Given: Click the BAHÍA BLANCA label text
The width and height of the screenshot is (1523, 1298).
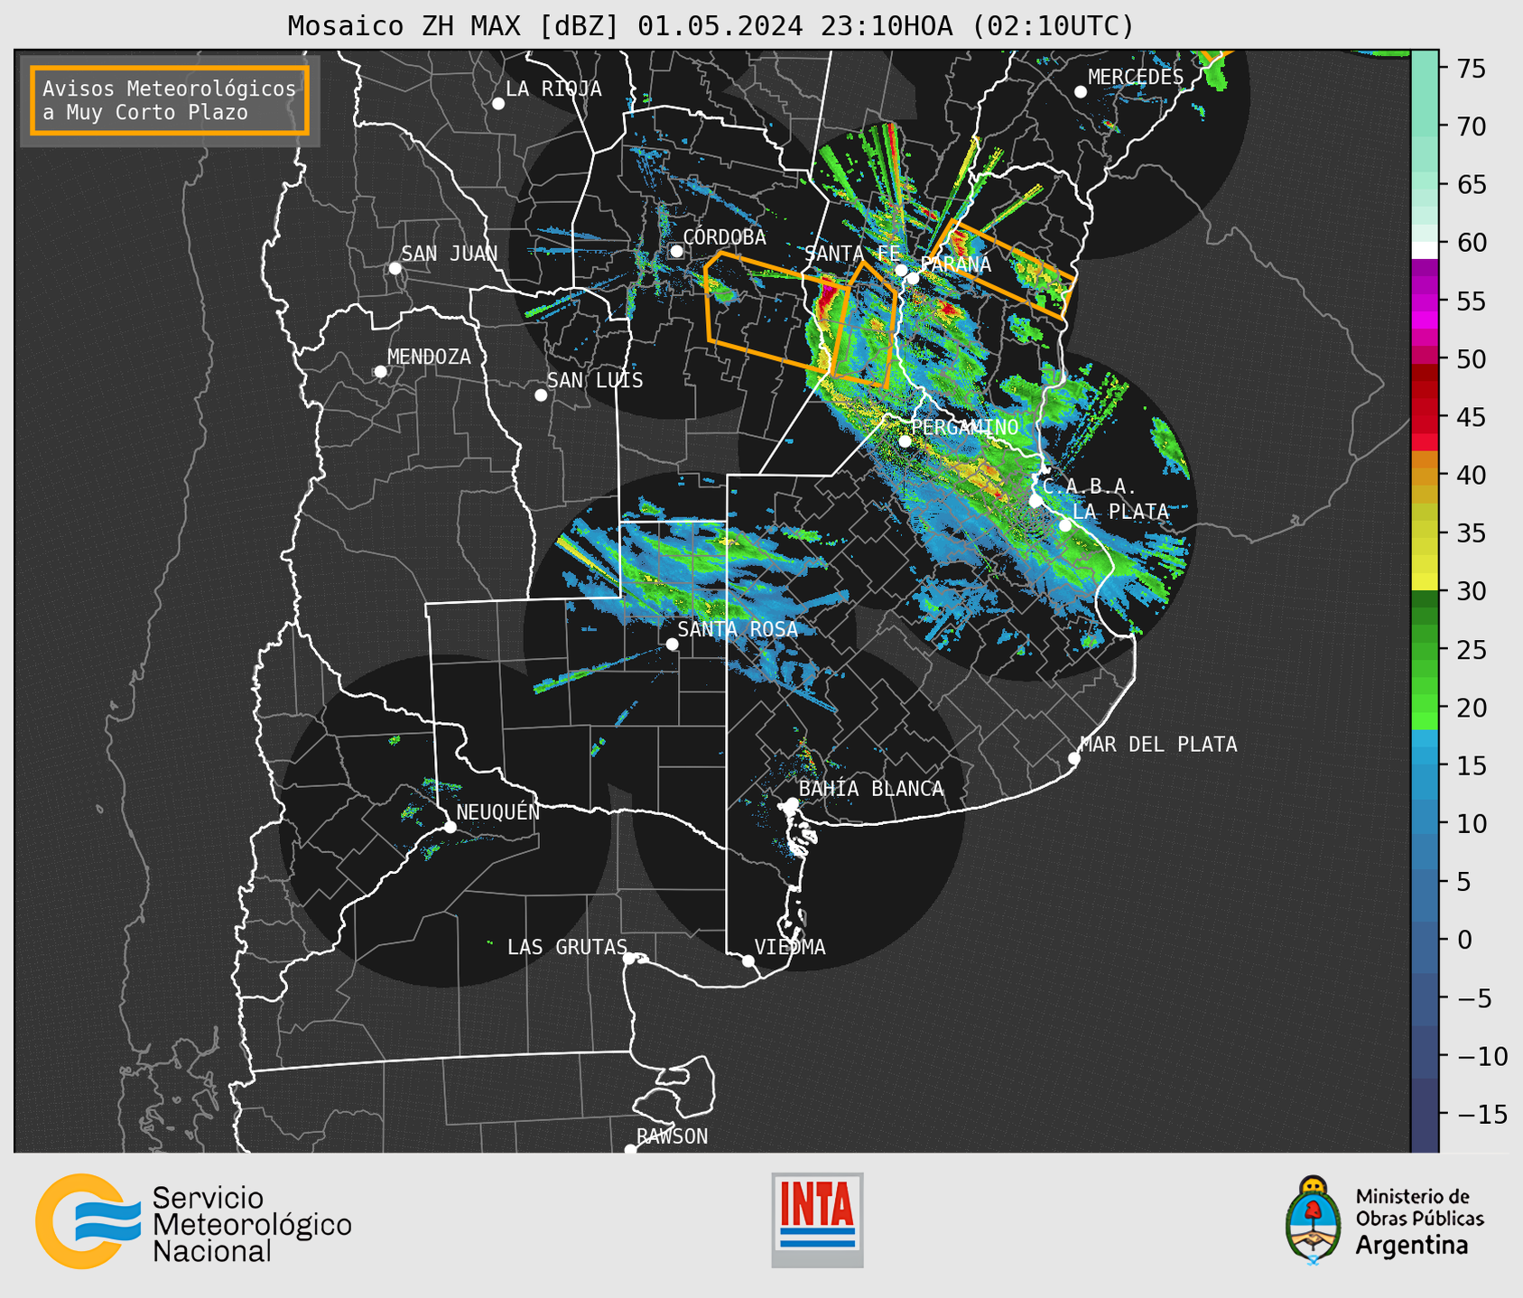Looking at the screenshot, I should 871,789.
